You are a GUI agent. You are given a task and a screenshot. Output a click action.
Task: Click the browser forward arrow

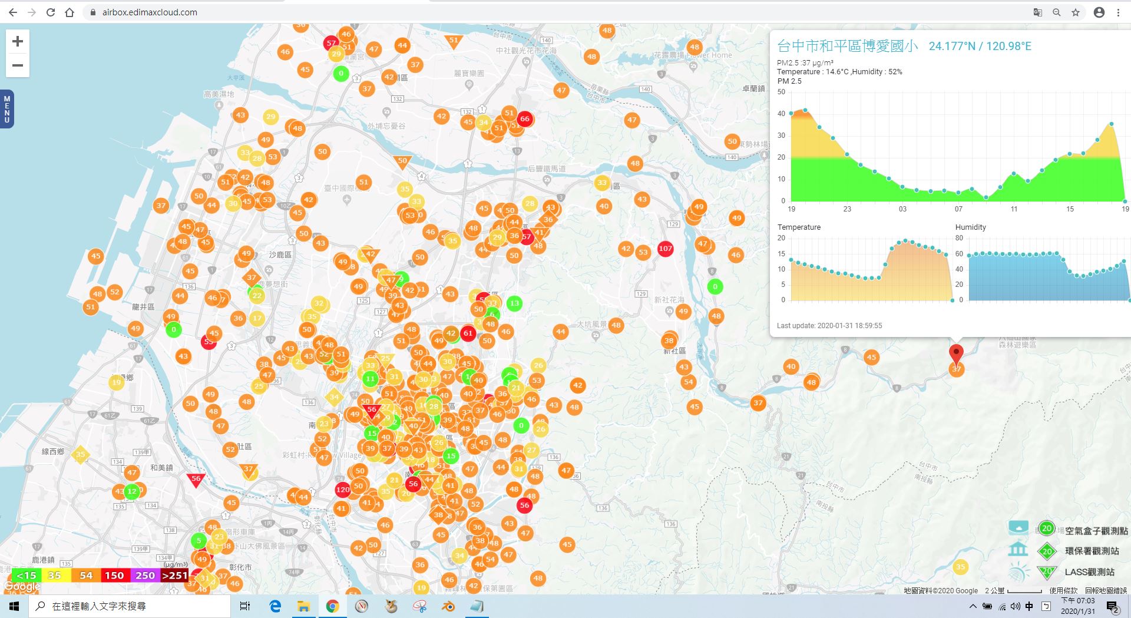pos(32,12)
